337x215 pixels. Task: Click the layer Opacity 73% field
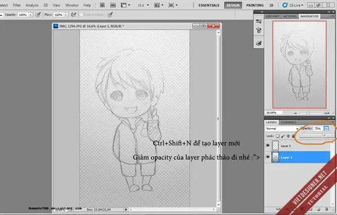point(318,129)
